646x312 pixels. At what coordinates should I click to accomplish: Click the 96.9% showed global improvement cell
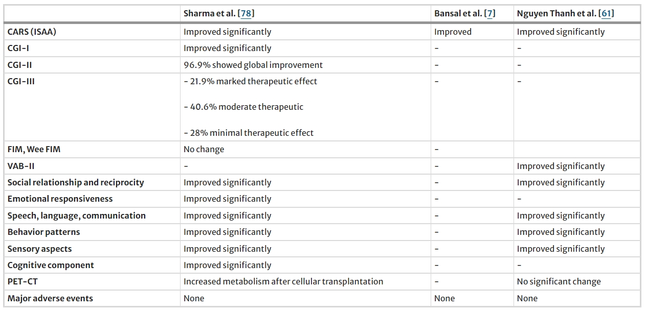[x=253, y=65]
